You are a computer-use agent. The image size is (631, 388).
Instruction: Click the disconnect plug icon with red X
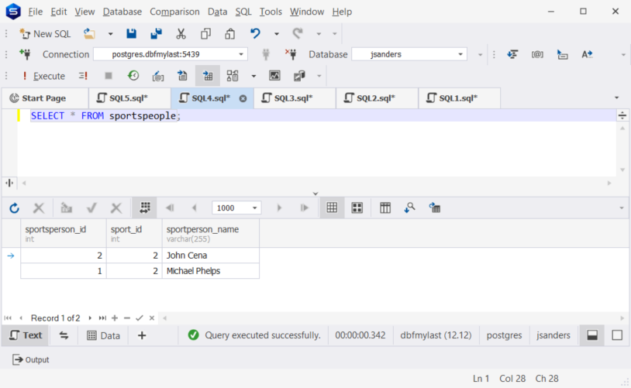291,54
